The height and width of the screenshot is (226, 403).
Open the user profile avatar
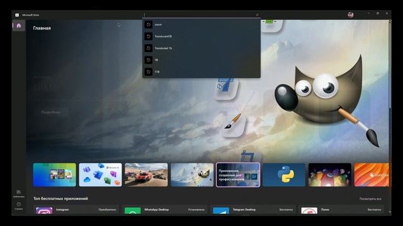[350, 15]
